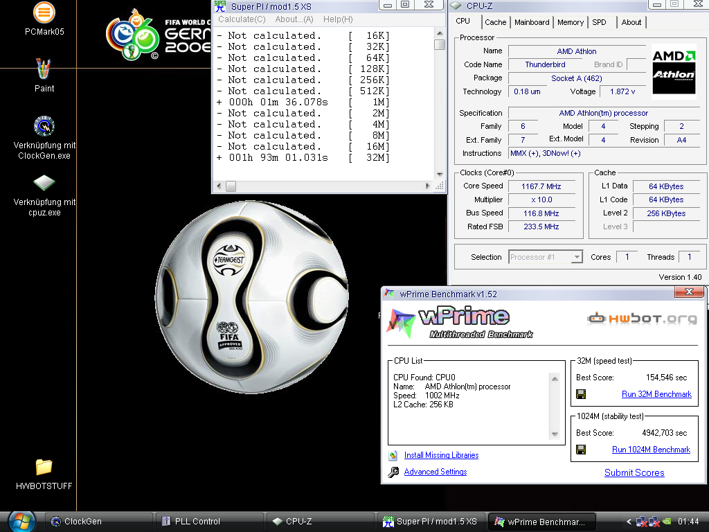Screen dimensions: 709x532
Task: Click the Super PI scroll up arrow
Action: (x=440, y=33)
